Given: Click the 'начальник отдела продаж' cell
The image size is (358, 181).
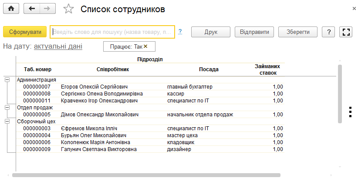Looking at the screenshot, I should tap(200, 115).
